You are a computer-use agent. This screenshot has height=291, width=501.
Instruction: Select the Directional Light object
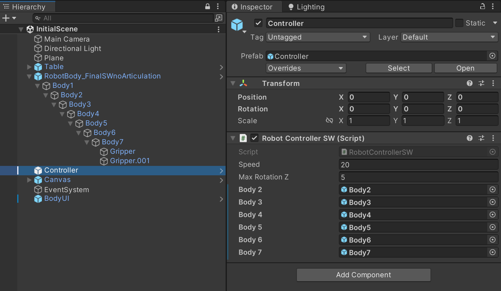click(x=72, y=48)
